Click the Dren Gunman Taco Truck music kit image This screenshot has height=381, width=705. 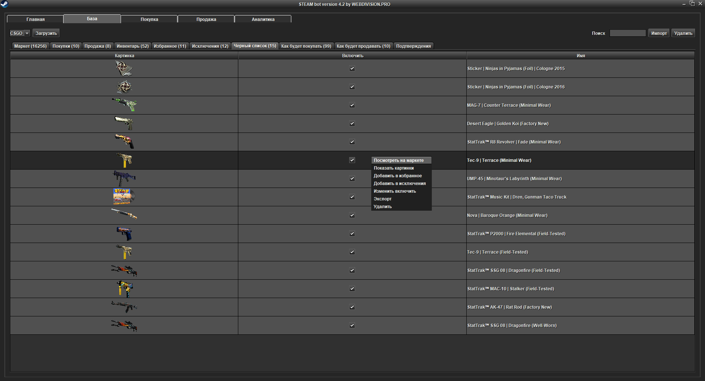[124, 197]
